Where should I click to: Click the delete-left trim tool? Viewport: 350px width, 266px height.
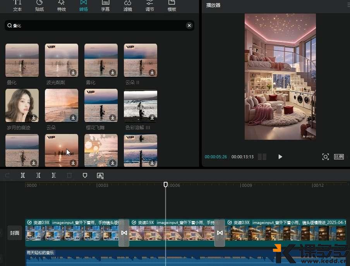38,176
